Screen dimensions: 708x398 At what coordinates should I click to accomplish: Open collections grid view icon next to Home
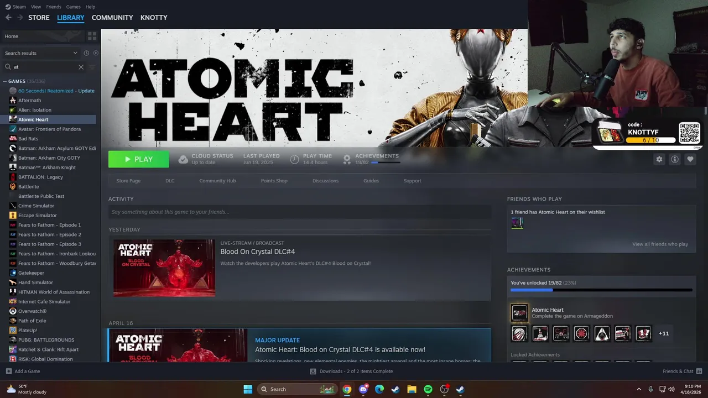click(x=92, y=36)
